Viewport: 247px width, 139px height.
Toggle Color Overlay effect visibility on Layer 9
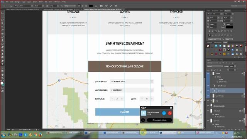[217, 82]
